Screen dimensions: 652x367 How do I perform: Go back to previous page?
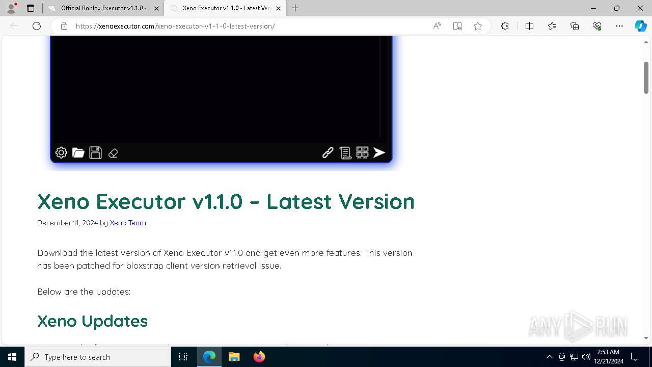(x=14, y=26)
